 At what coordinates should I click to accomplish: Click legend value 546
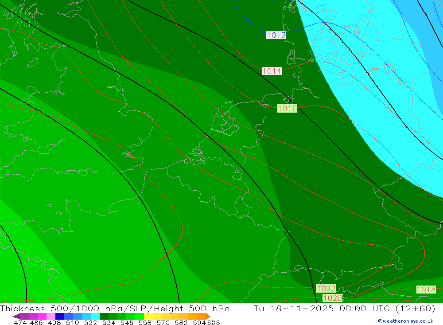pyautogui.click(x=127, y=322)
